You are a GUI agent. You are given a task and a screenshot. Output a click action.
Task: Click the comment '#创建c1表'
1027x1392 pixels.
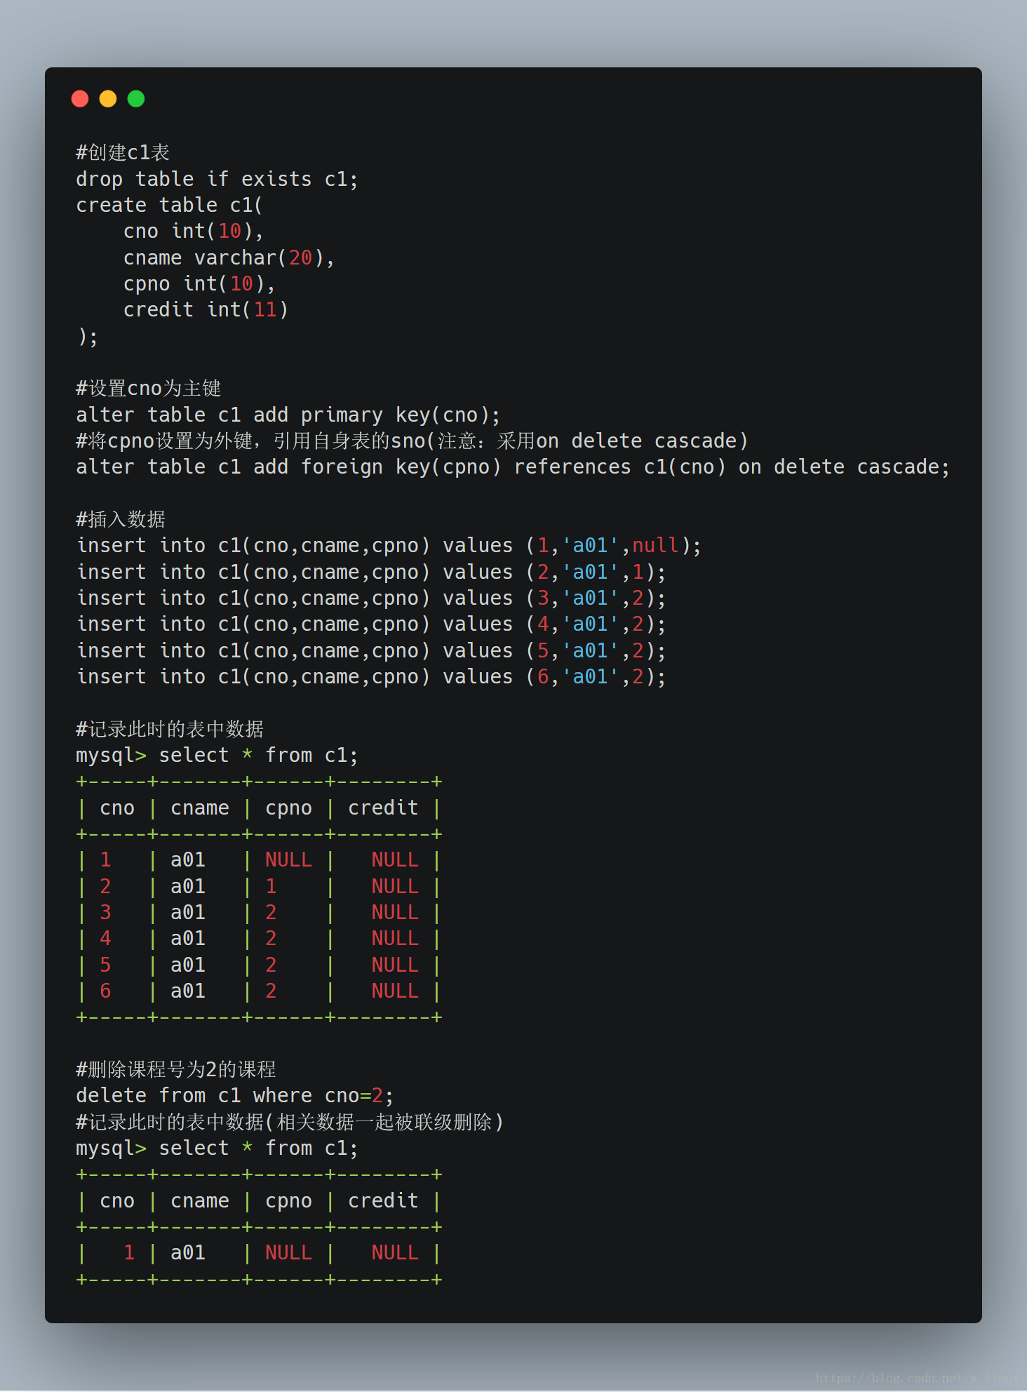pos(123,152)
